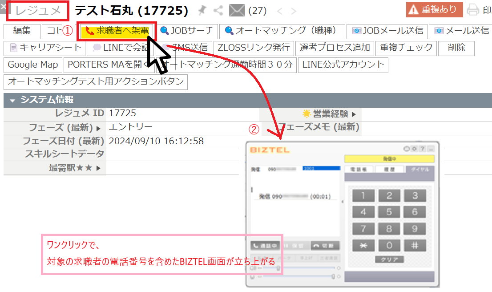This screenshot has height=292, width=492.
Task: Go to the next record with the right arrow
Action: (x=294, y=11)
